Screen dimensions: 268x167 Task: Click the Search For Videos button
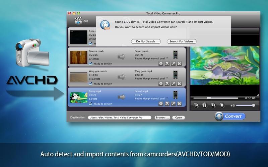coord(181,41)
